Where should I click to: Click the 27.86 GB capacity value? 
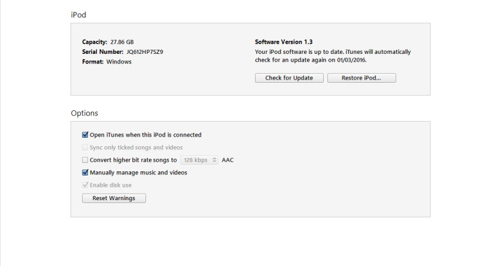pos(122,42)
